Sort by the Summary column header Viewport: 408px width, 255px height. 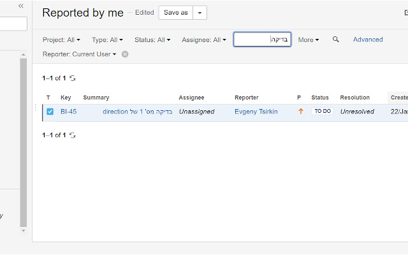pos(96,98)
